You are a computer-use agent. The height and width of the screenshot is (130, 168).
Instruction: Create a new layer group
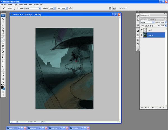click(x=157, y=108)
